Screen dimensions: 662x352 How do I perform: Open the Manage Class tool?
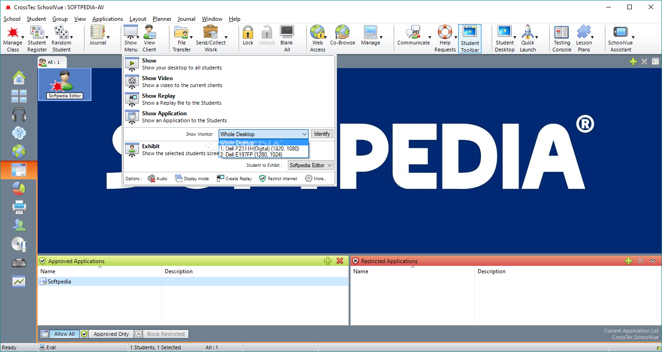point(13,38)
